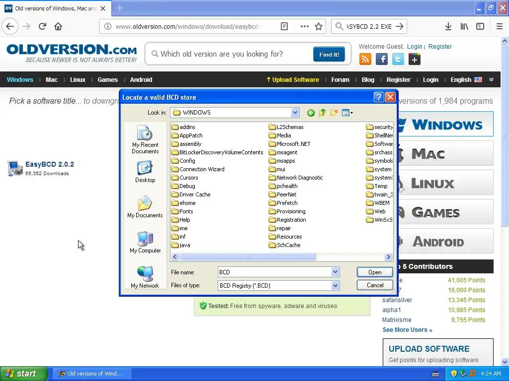Go up one folder level in dialog

pyautogui.click(x=322, y=113)
